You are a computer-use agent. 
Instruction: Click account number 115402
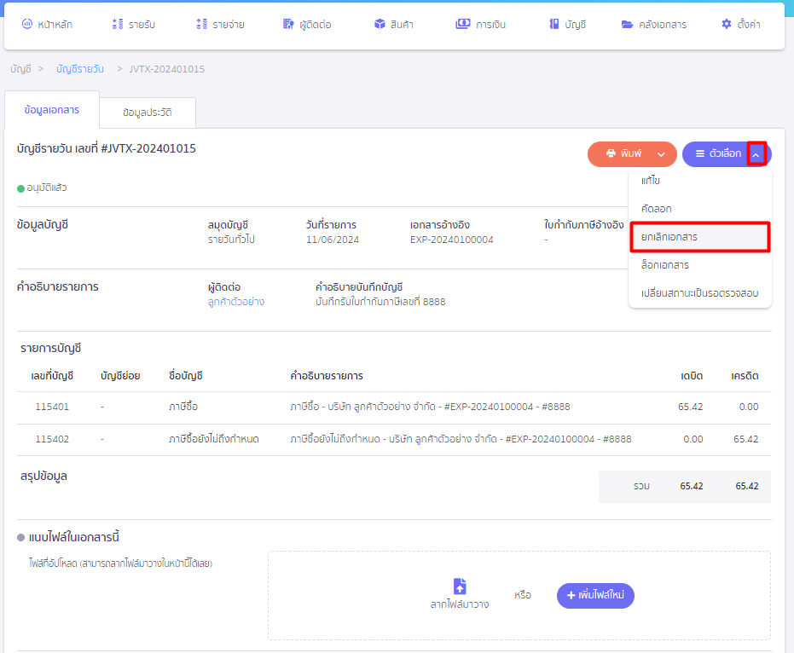pyautogui.click(x=52, y=439)
